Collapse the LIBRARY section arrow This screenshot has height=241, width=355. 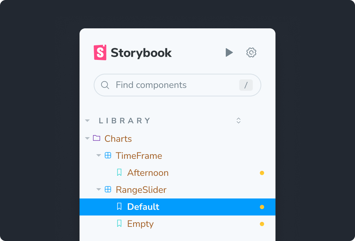[87, 121]
